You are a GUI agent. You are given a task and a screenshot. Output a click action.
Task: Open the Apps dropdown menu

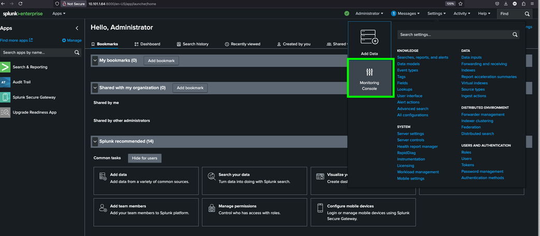coord(59,14)
